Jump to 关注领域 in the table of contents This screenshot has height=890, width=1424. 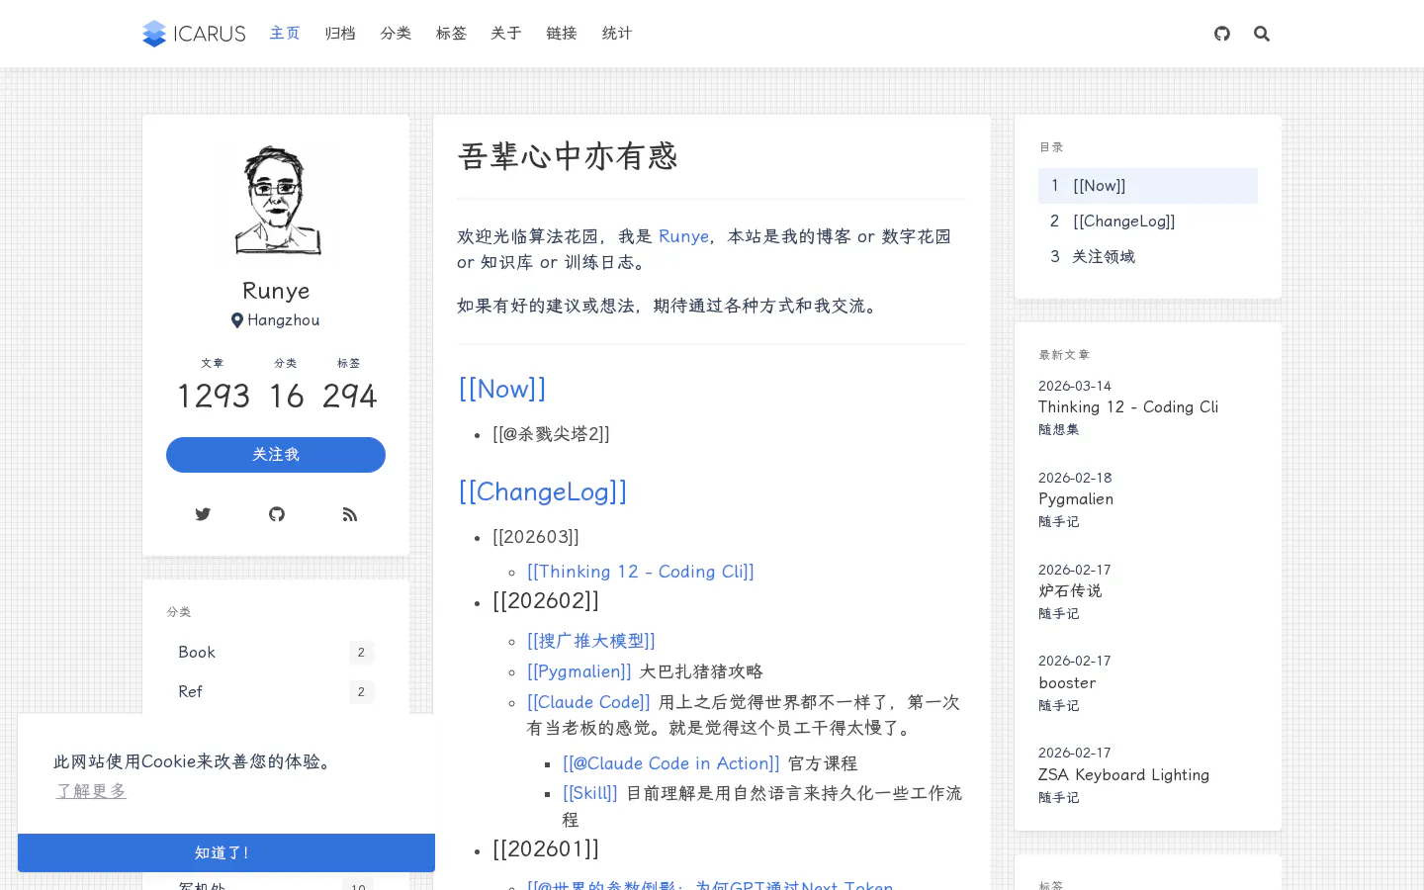point(1148,257)
